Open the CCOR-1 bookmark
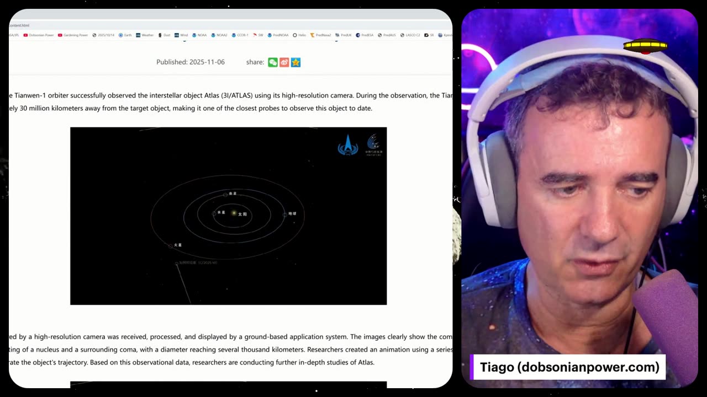707x397 pixels. click(x=240, y=35)
